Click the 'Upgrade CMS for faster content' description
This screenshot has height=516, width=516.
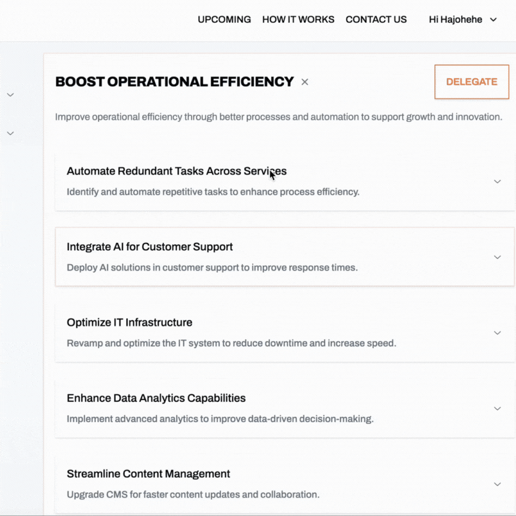[193, 494]
